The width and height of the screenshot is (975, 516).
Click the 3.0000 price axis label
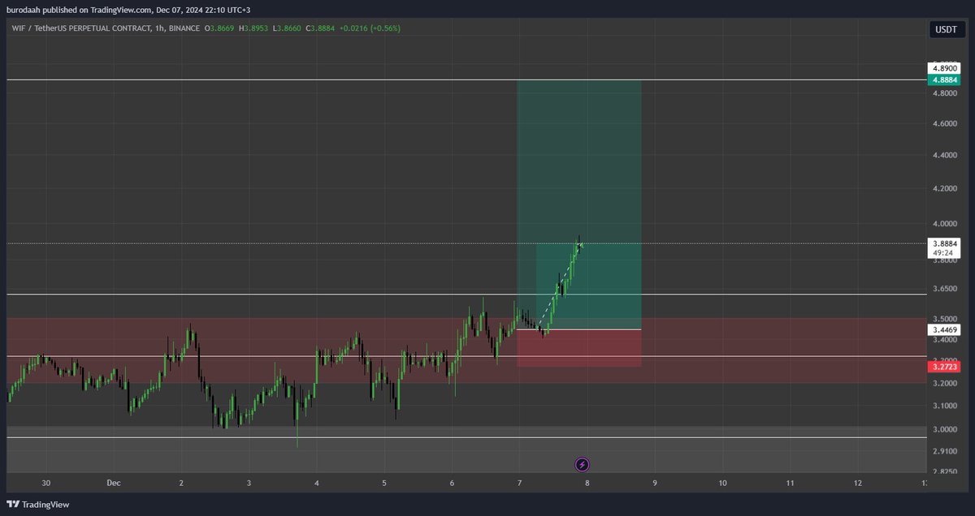(x=944, y=429)
